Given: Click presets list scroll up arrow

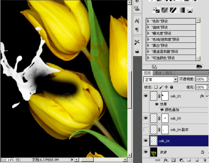Looking at the screenshot, I should click(198, 20).
